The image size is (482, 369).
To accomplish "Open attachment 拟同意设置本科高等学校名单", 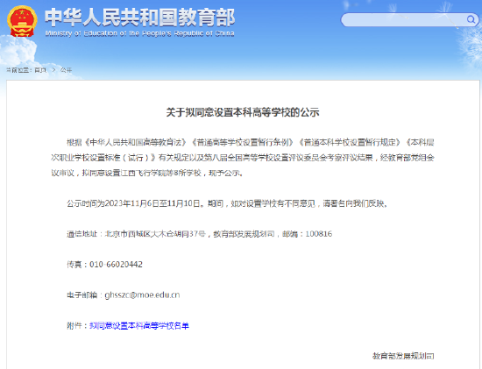I will point(139,325).
